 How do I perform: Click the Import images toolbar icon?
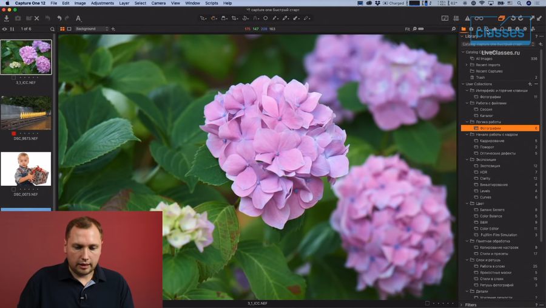click(7, 18)
